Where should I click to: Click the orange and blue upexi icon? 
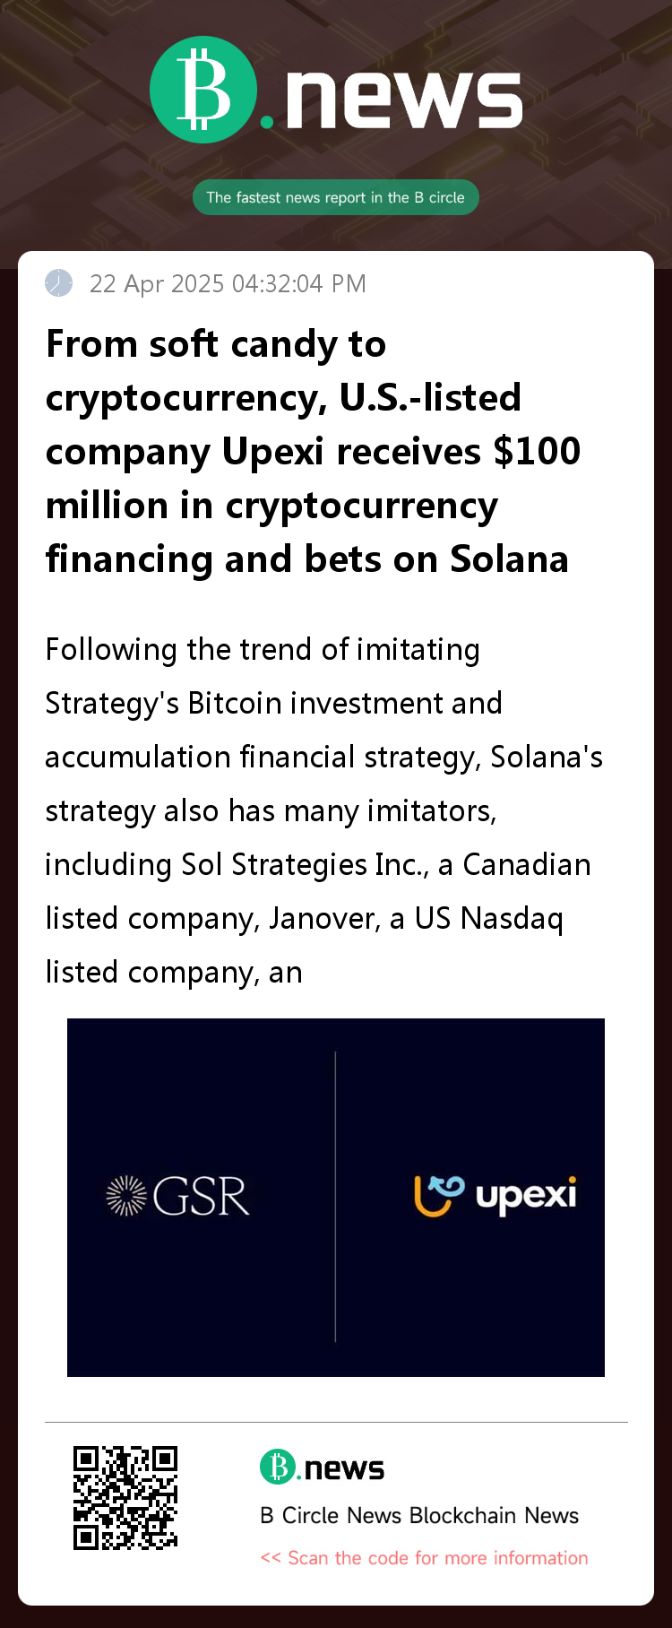pos(439,1196)
